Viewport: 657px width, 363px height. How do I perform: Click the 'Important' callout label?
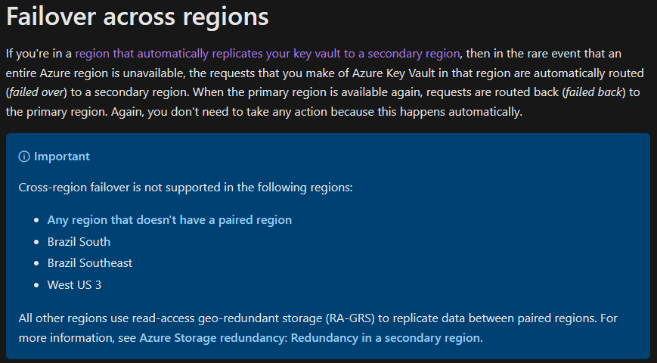click(x=62, y=157)
